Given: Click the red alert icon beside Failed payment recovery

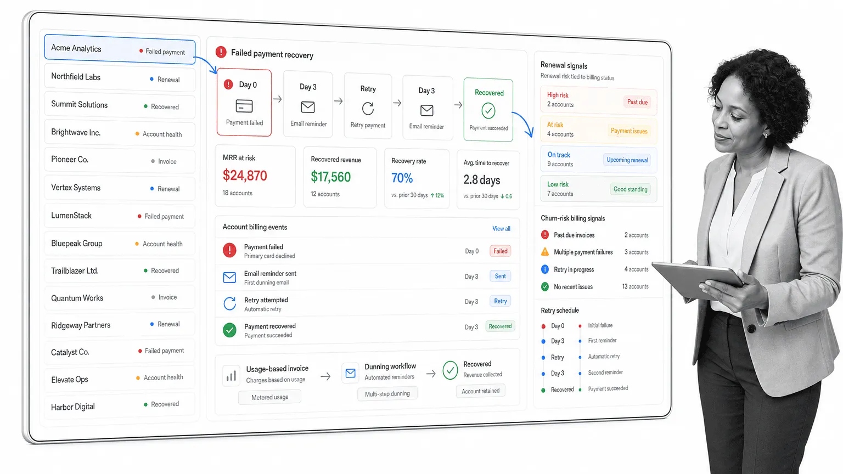Looking at the screenshot, I should pos(221,52).
